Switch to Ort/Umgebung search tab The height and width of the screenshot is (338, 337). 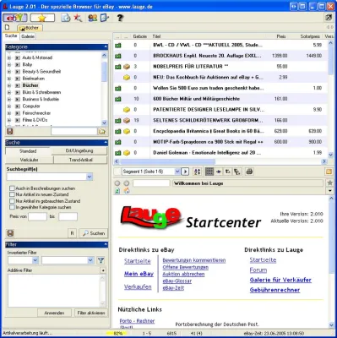pyautogui.click(x=79, y=151)
